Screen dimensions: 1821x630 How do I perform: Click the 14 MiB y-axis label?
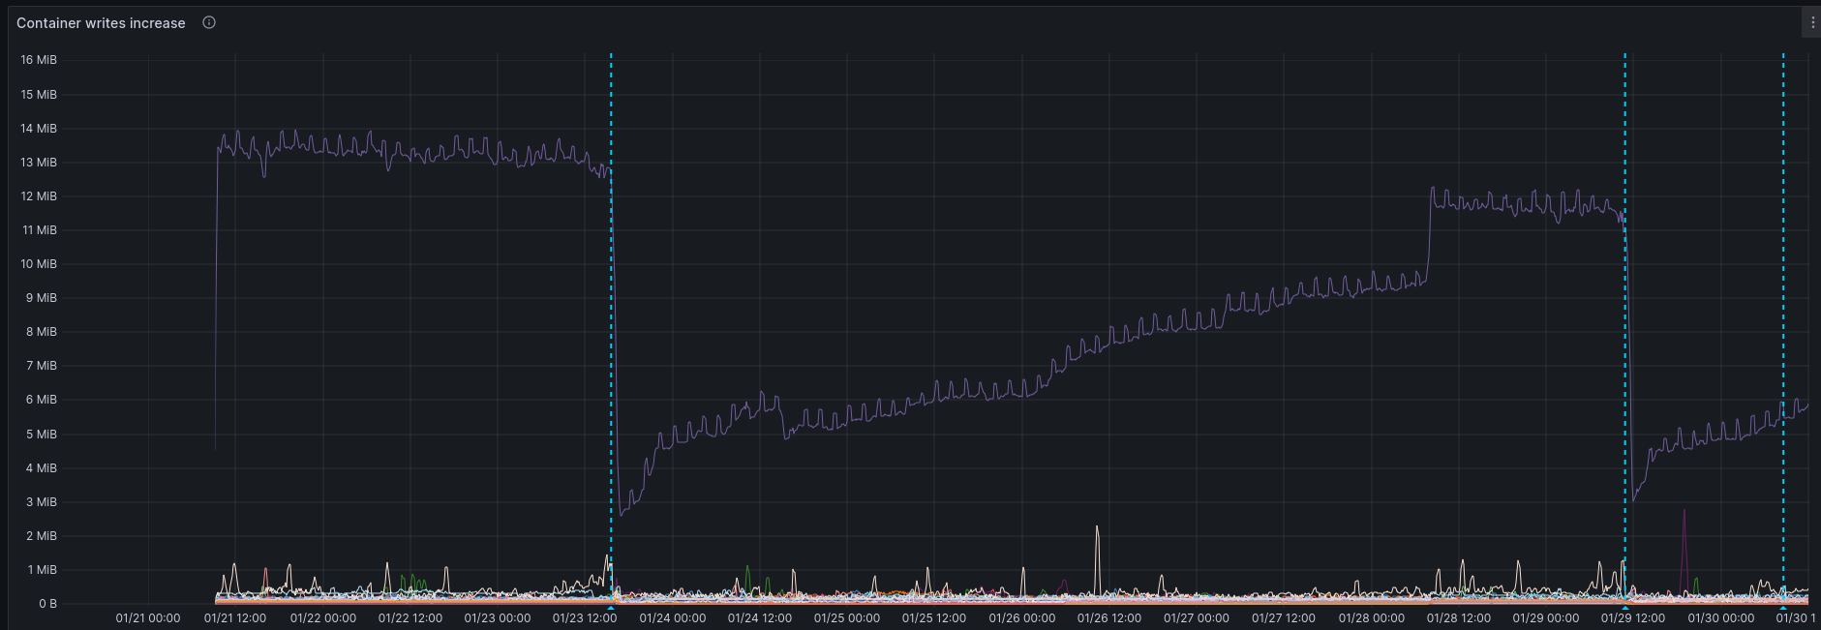(x=39, y=129)
